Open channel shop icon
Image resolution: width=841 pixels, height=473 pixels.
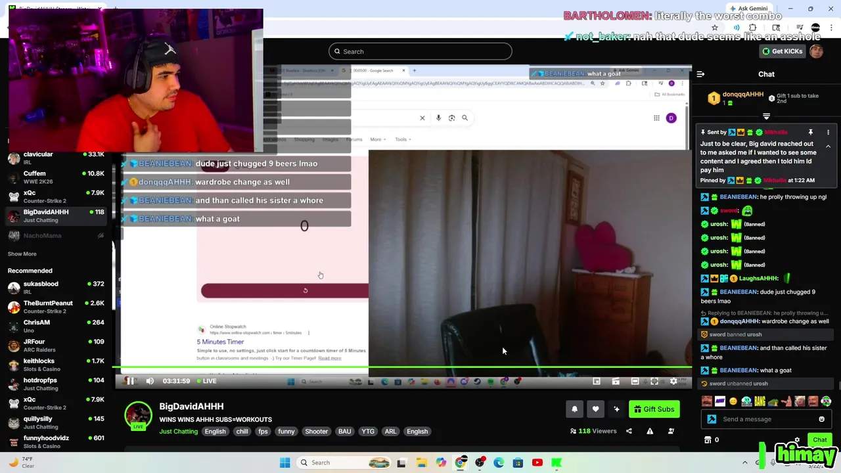click(x=708, y=440)
